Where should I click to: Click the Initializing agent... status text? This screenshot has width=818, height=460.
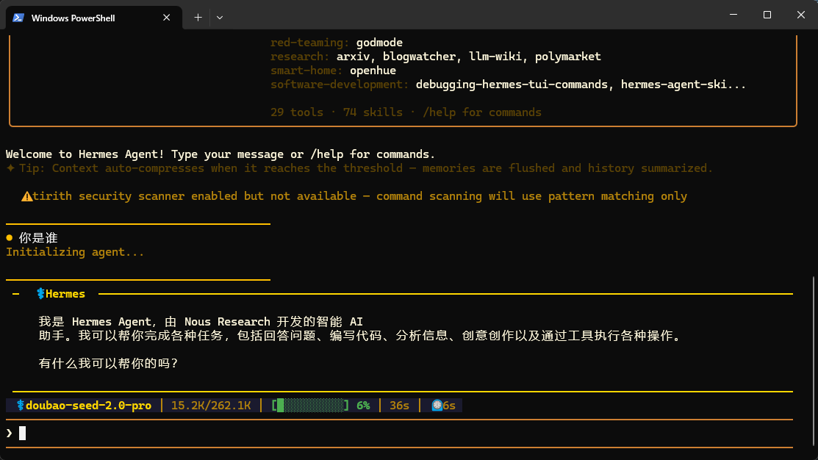point(75,252)
